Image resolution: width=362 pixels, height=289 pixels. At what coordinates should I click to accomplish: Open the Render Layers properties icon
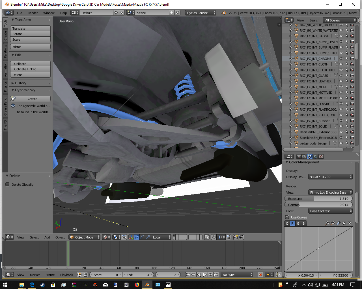(x=304, y=157)
